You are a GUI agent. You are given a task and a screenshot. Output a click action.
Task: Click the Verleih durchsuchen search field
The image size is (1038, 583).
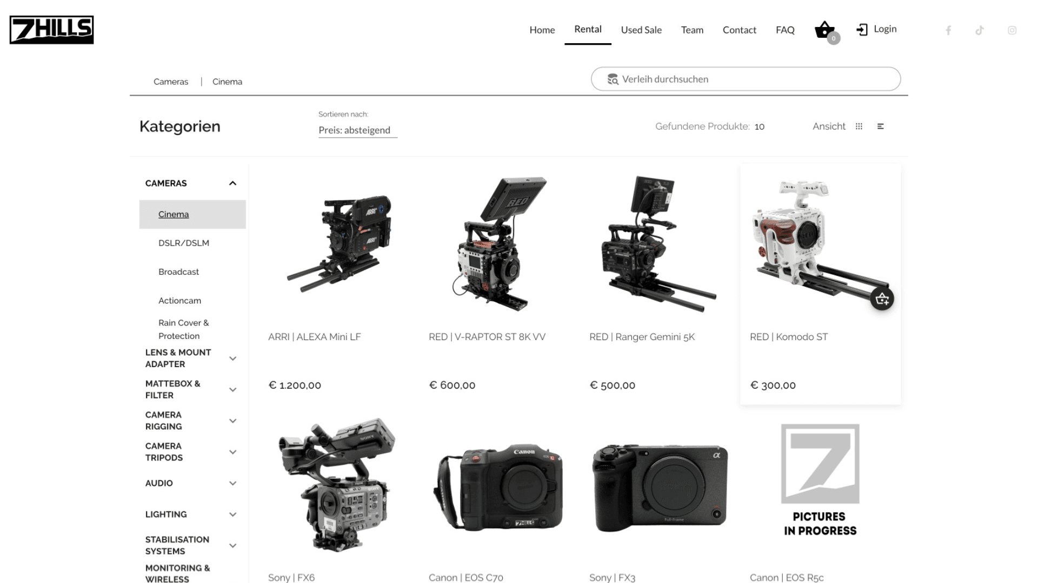click(746, 79)
